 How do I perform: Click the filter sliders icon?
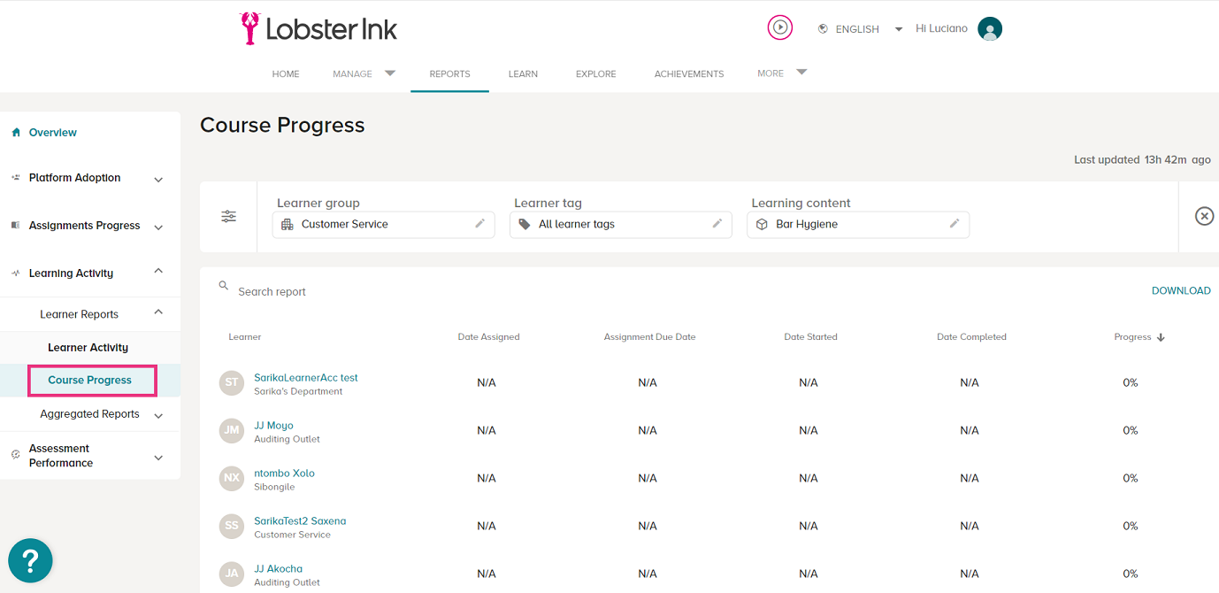coord(229,217)
